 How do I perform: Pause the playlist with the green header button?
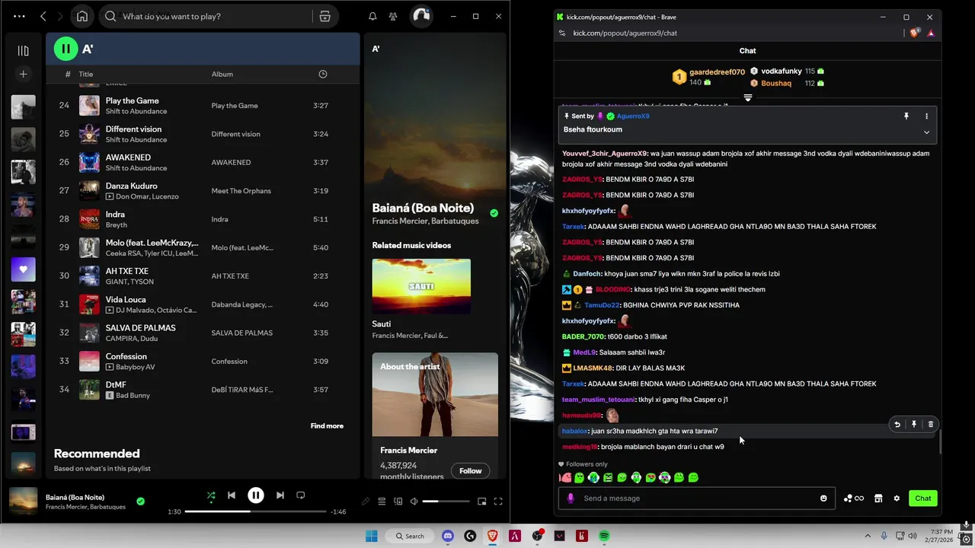coord(66,49)
